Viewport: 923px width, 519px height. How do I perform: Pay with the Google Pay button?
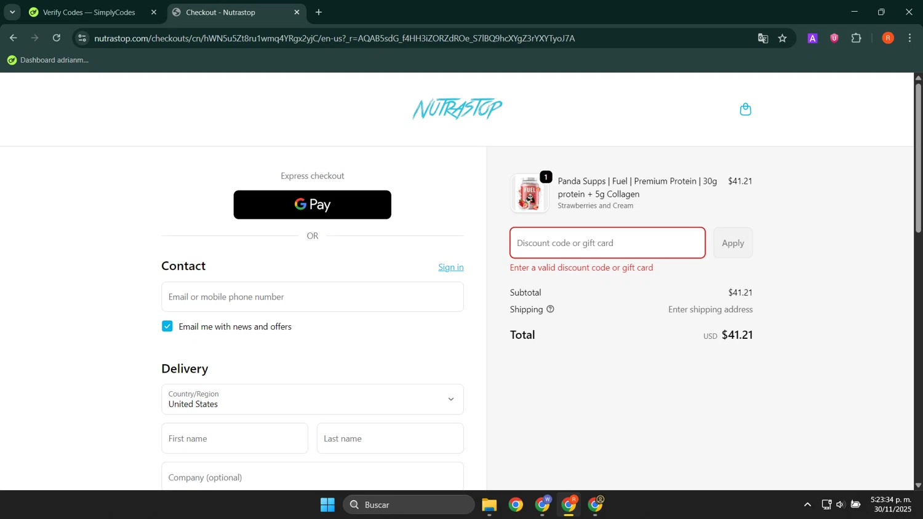313,205
